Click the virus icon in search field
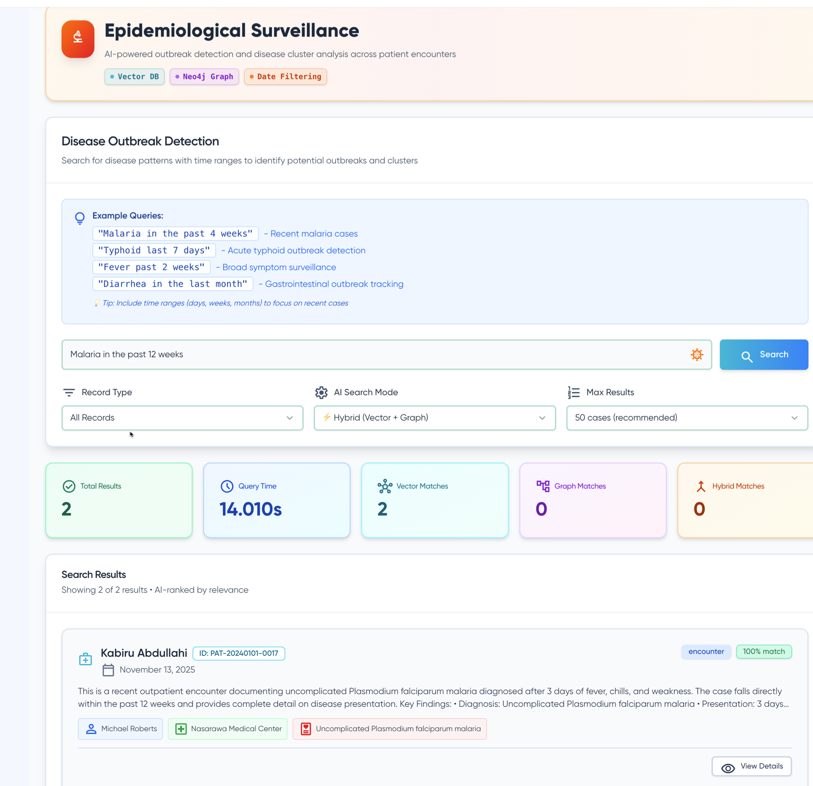The height and width of the screenshot is (786, 813). click(x=697, y=355)
